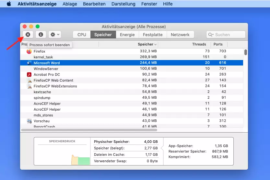Select the Acrobat Pro DC process name

[x=47, y=75]
